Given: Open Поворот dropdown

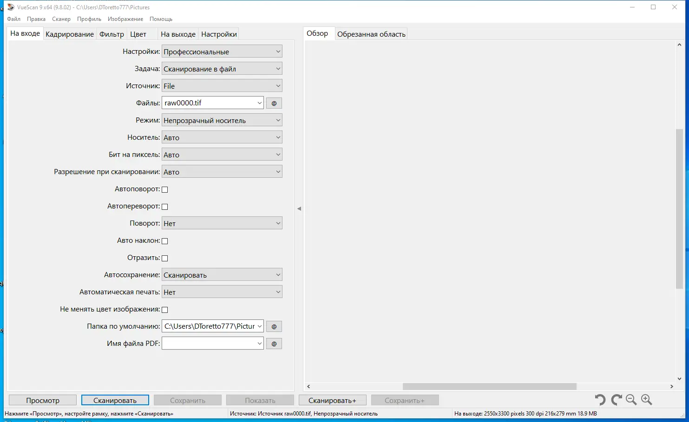Looking at the screenshot, I should click(x=222, y=223).
